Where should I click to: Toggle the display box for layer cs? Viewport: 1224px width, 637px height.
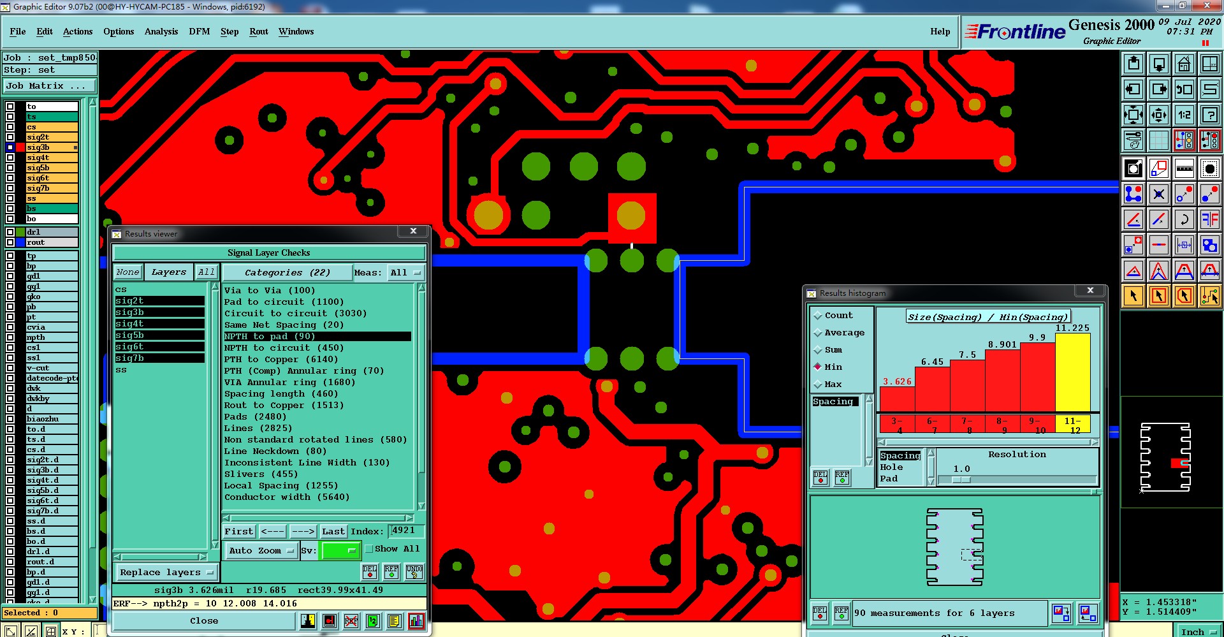tap(10, 127)
